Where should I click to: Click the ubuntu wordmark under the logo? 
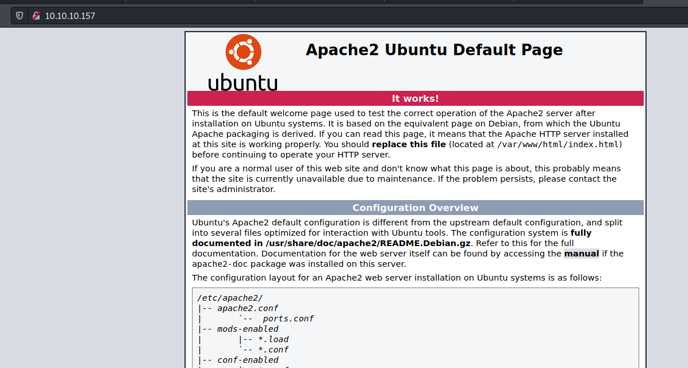point(243,82)
